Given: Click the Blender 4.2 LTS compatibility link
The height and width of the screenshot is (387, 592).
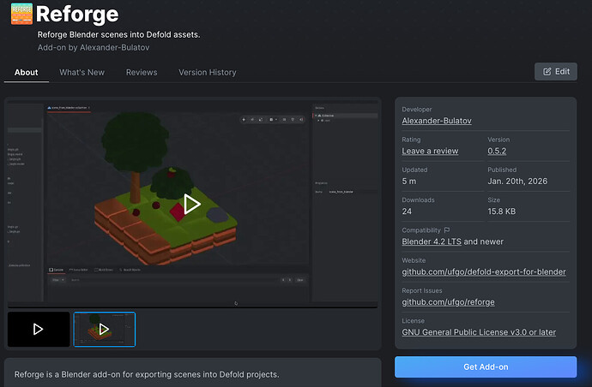Looking at the screenshot, I should pos(432,241).
